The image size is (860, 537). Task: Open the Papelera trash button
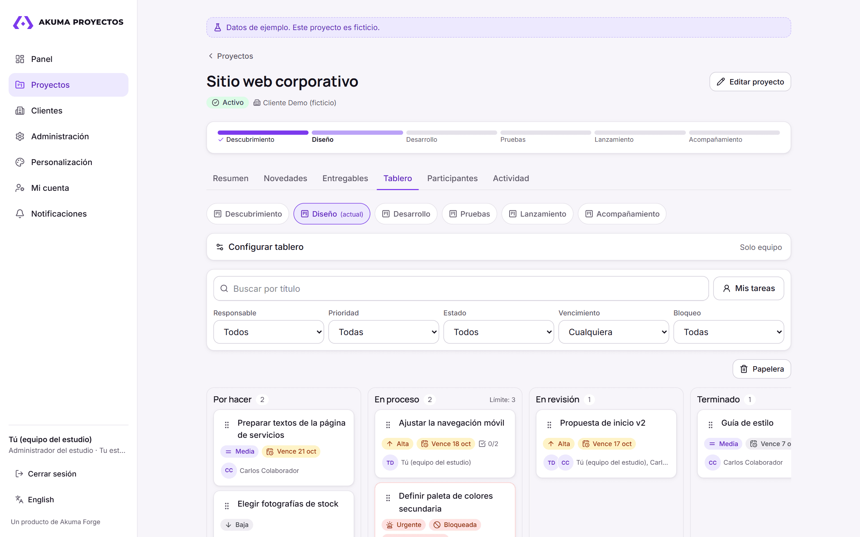tap(762, 369)
